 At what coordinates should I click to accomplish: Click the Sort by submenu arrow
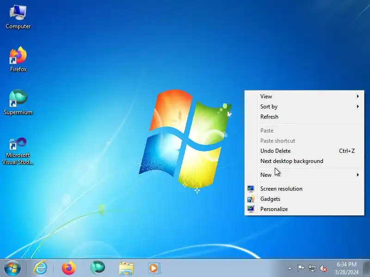click(358, 107)
